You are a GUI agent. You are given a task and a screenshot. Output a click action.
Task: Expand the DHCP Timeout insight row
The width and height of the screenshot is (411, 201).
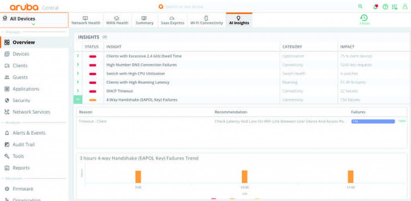(78, 91)
